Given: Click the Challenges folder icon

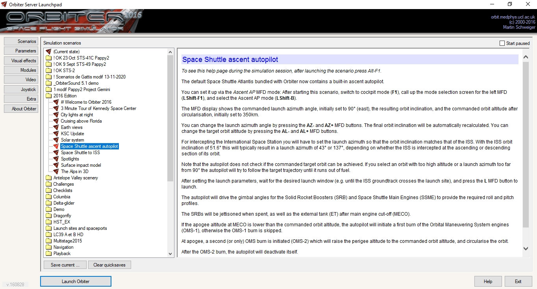Looking at the screenshot, I should point(48,184).
